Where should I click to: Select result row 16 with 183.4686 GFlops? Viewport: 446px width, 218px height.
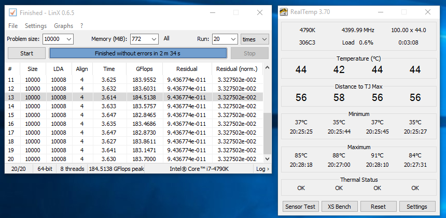[134, 124]
